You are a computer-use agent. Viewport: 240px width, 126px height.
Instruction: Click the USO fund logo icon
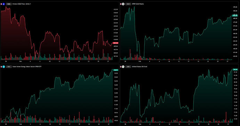(123, 67)
